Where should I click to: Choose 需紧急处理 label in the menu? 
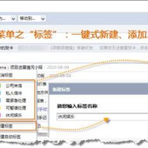coord(16,101)
